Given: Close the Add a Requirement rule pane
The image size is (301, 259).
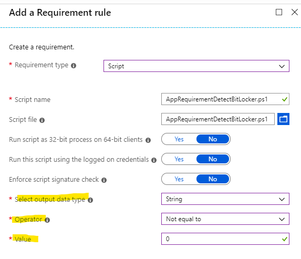Looking at the screenshot, I should point(295,12).
